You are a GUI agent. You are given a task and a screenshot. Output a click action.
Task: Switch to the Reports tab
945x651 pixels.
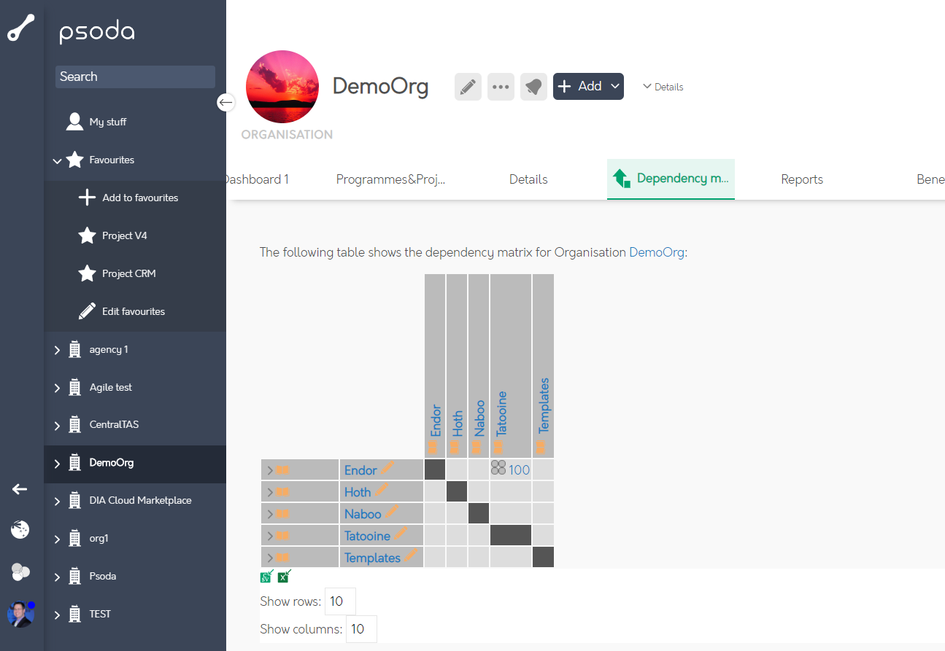pyautogui.click(x=801, y=179)
